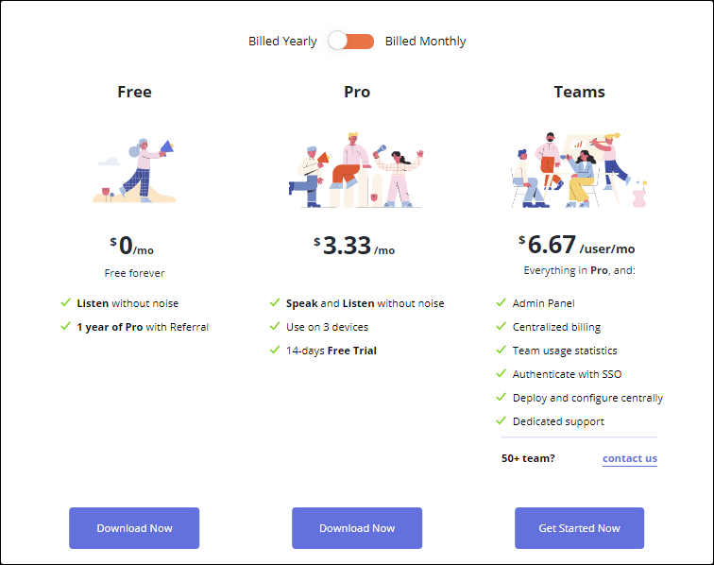
Task: Click the Teams plan illustration
Action: pos(578,168)
